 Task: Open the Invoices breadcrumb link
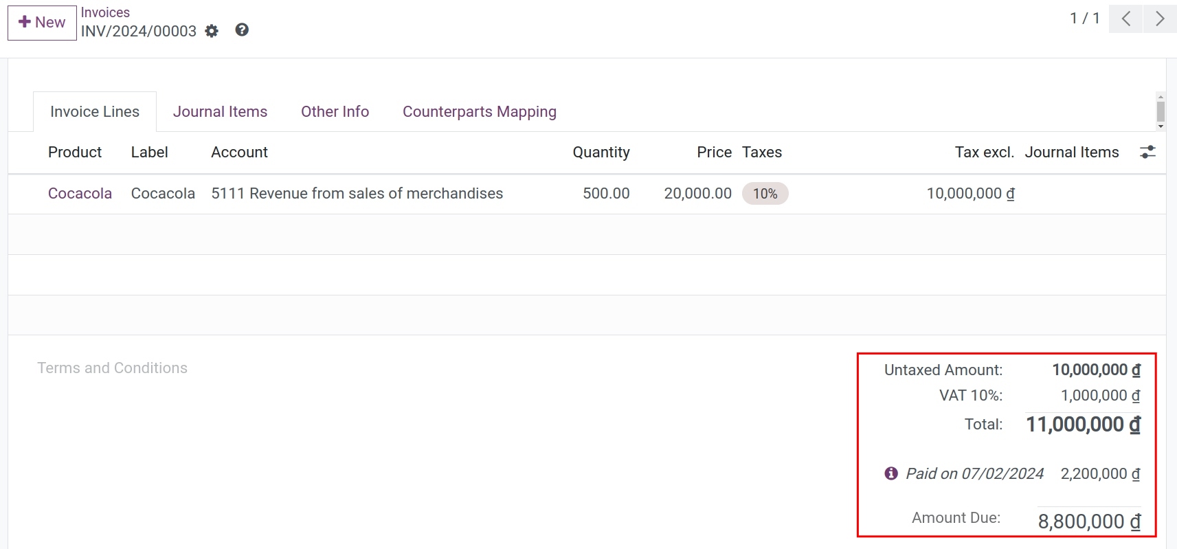(x=105, y=12)
